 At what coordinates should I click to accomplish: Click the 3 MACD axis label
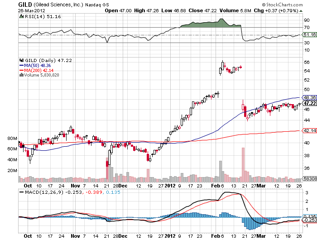pyautogui.click(x=307, y=192)
